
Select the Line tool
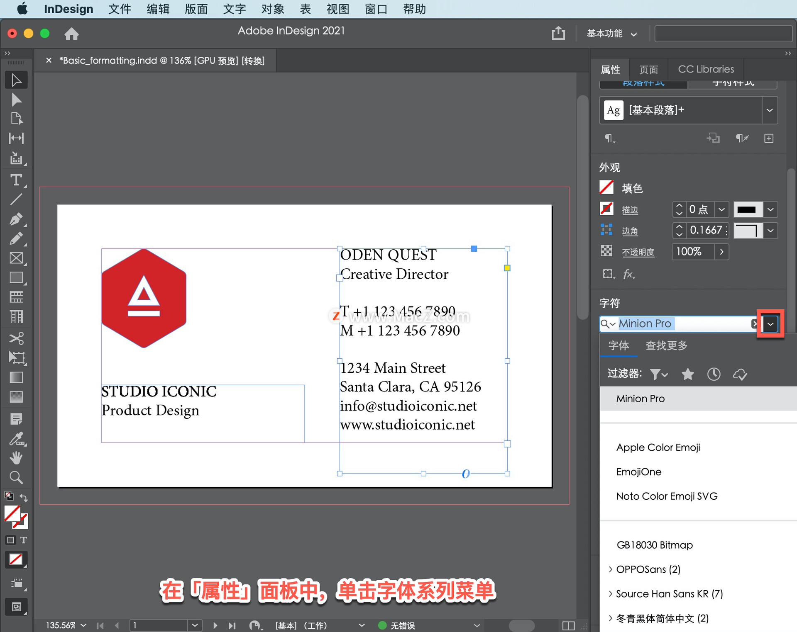[16, 199]
